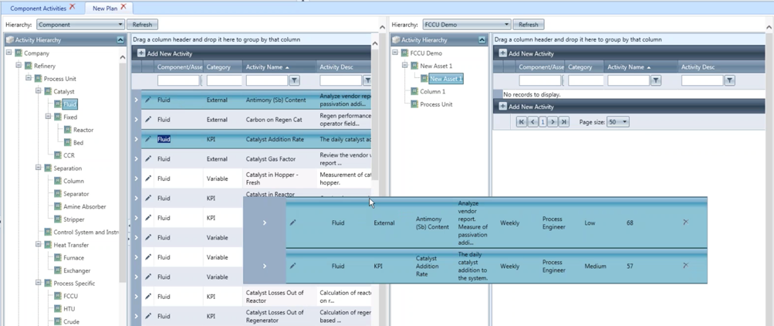
Task: Collapse right Activity Hierarchy panel header
Action: tap(482, 39)
